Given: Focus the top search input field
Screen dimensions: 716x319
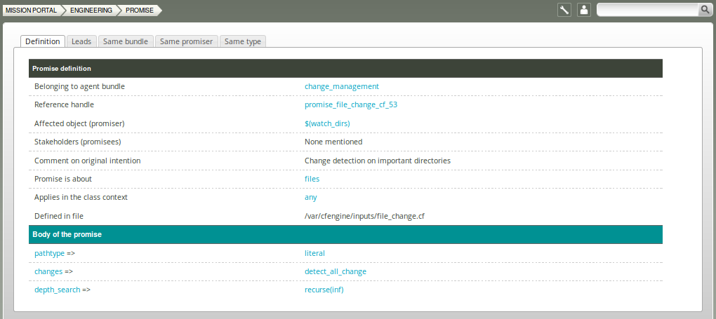Looking at the screenshot, I should [647, 10].
